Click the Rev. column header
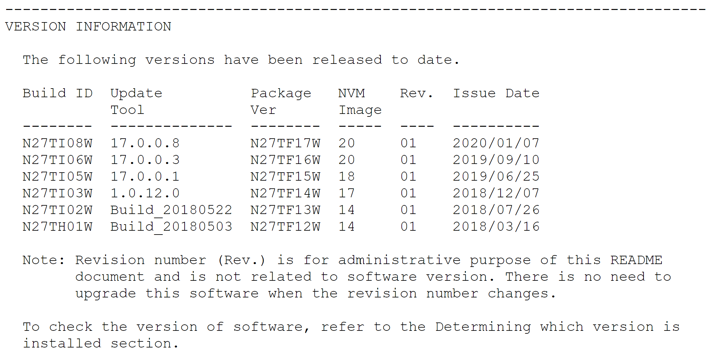The width and height of the screenshot is (718, 360). 416,93
